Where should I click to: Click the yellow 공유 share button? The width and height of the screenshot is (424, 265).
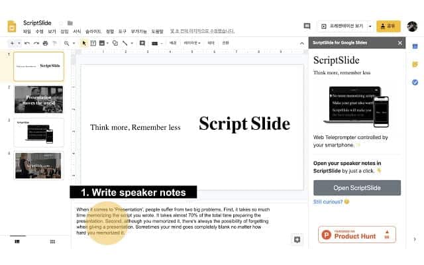388,26
